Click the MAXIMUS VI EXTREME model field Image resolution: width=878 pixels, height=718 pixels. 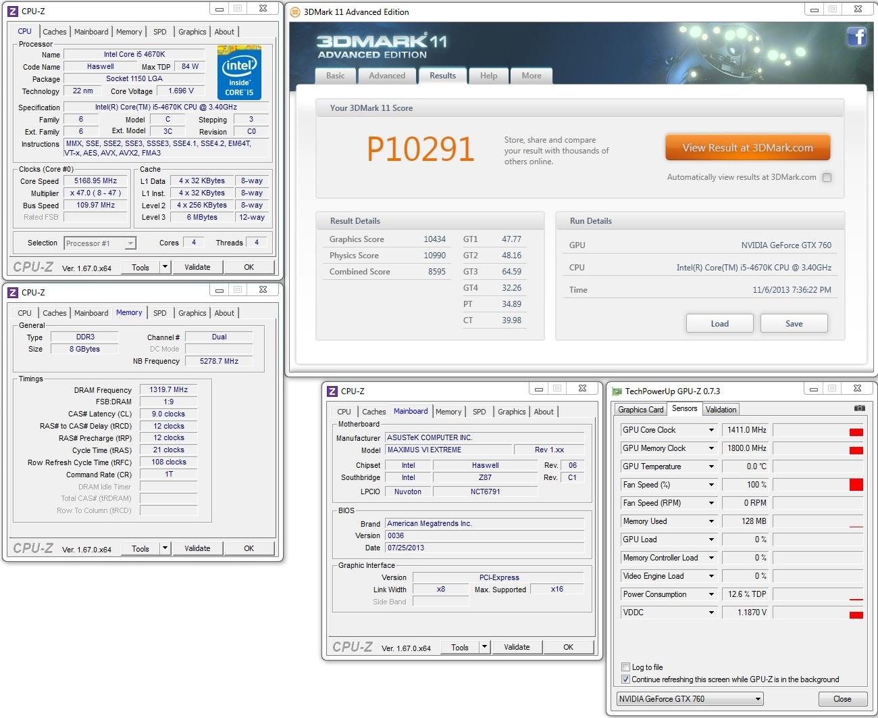(448, 450)
